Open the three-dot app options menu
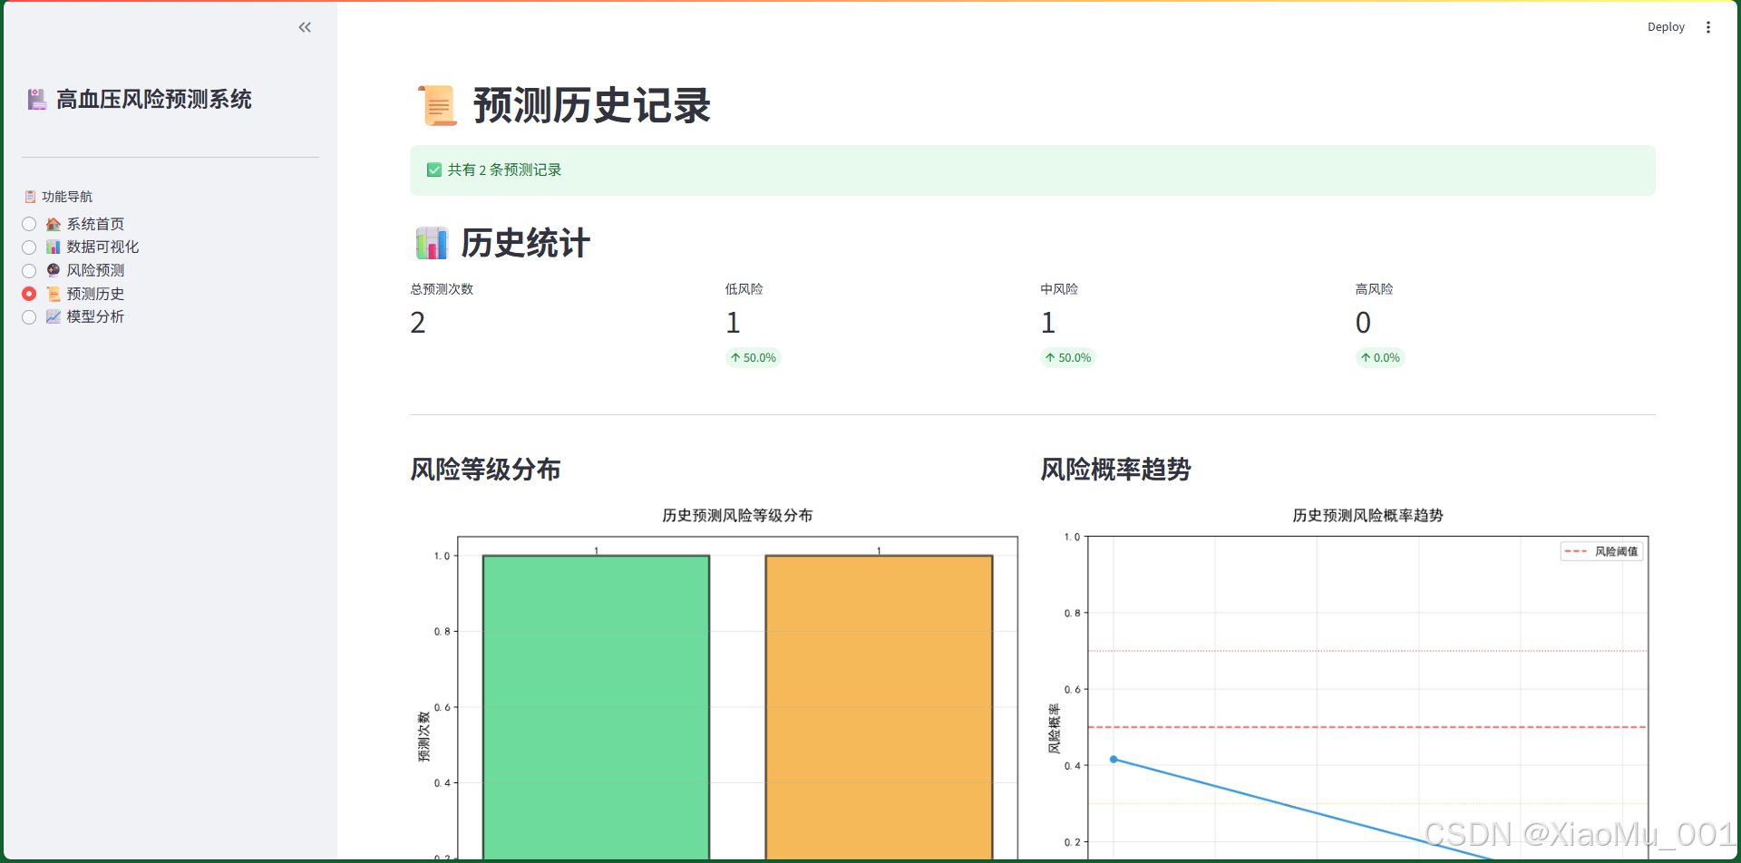The image size is (1741, 863). click(x=1709, y=27)
